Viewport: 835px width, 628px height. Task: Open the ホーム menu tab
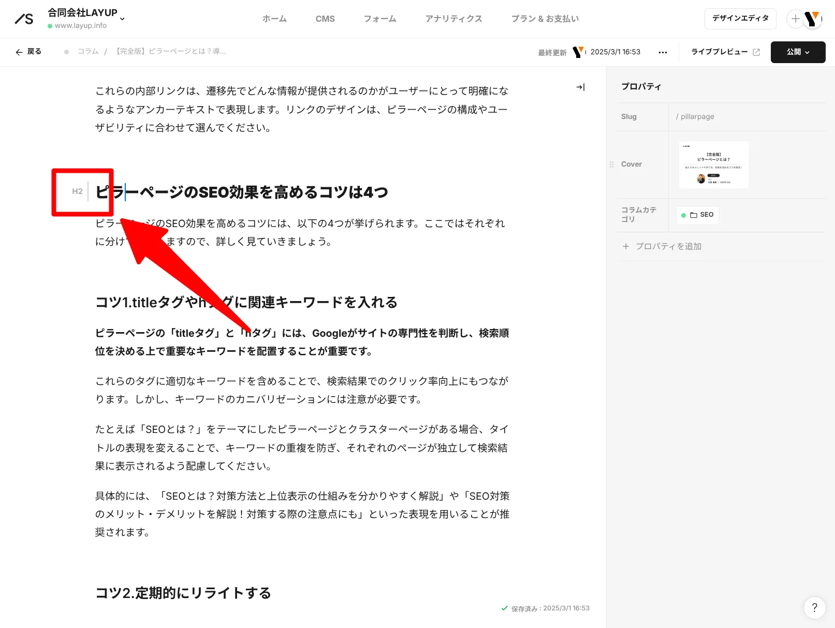click(274, 19)
